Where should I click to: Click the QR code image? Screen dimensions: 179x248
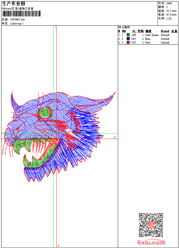[x=151, y=225]
